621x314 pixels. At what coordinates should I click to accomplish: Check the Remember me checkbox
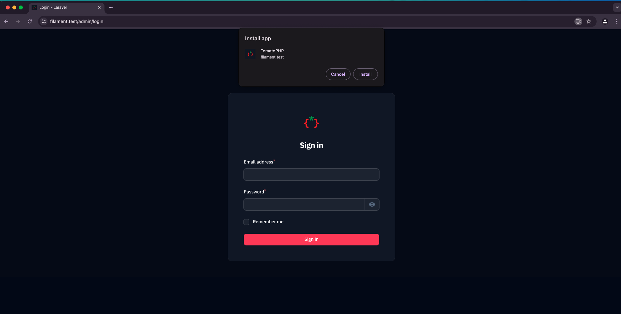point(246,222)
